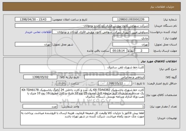186x131 pixels.
Task: Click the remaining time field 00:18:14
Action: tap(119, 51)
